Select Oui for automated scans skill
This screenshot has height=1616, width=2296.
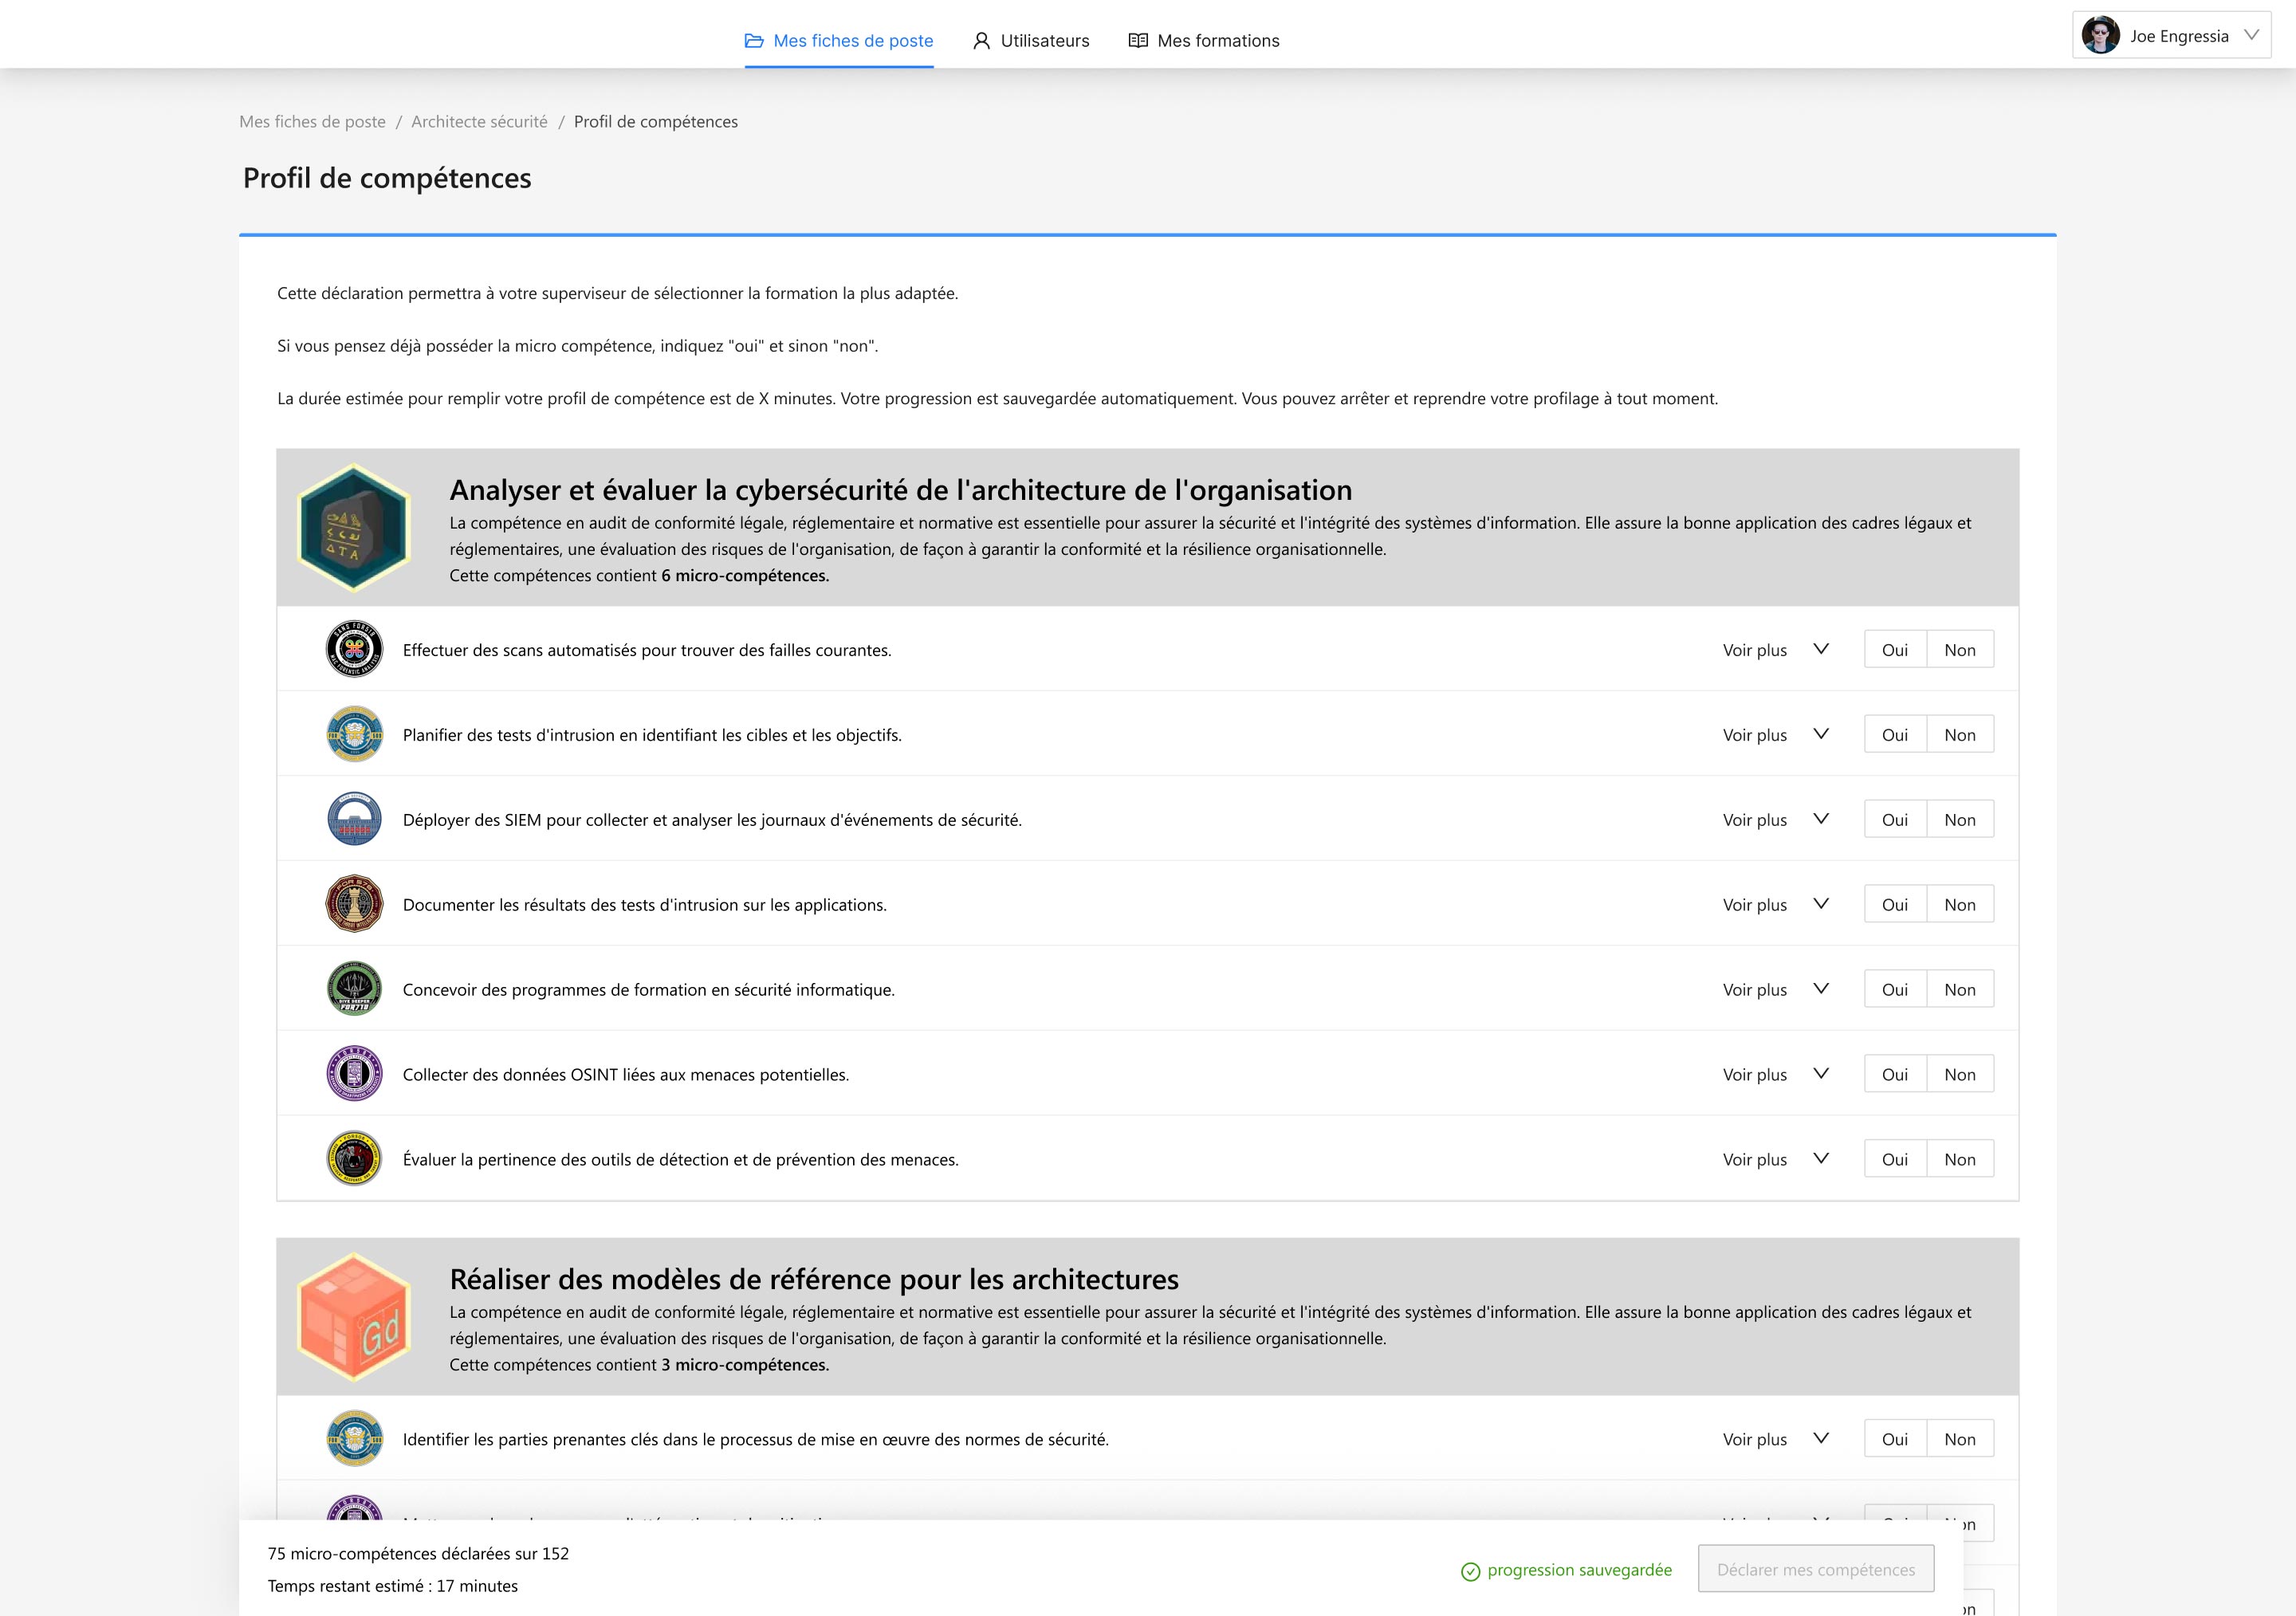[x=1894, y=649]
